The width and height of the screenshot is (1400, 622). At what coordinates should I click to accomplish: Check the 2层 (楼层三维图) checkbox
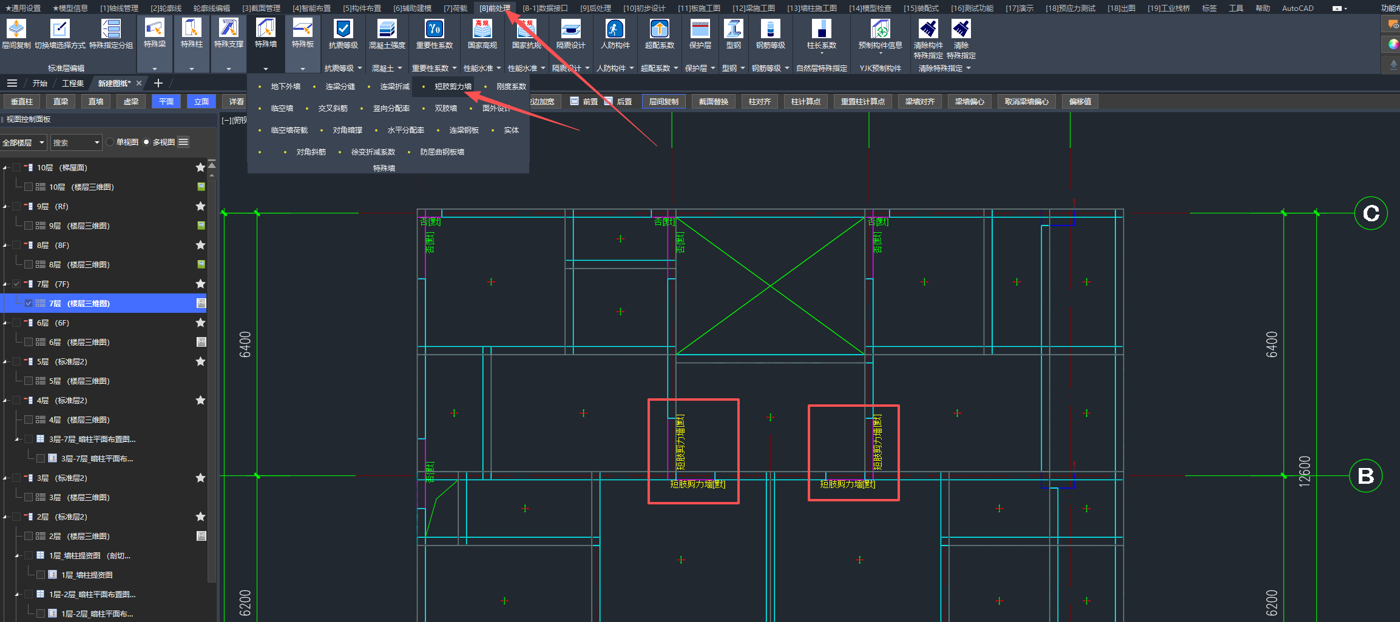[29, 536]
